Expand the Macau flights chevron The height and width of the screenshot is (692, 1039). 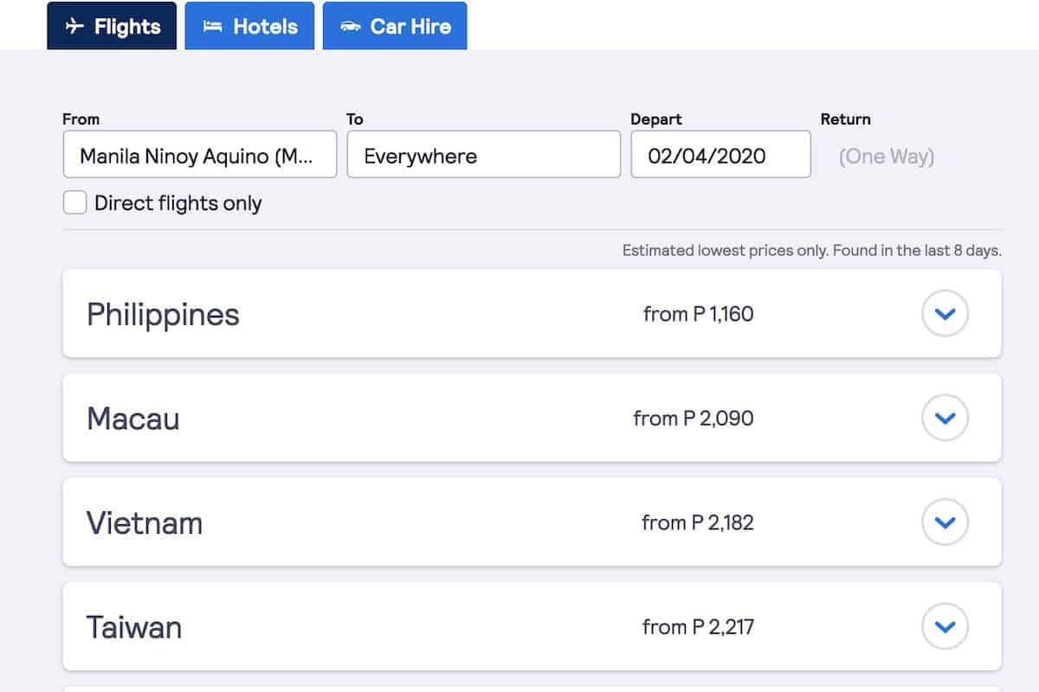click(945, 419)
